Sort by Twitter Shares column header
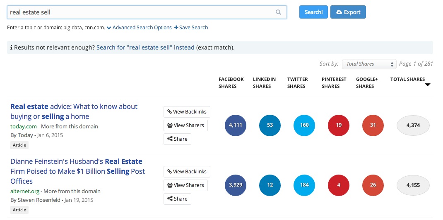 (x=298, y=83)
